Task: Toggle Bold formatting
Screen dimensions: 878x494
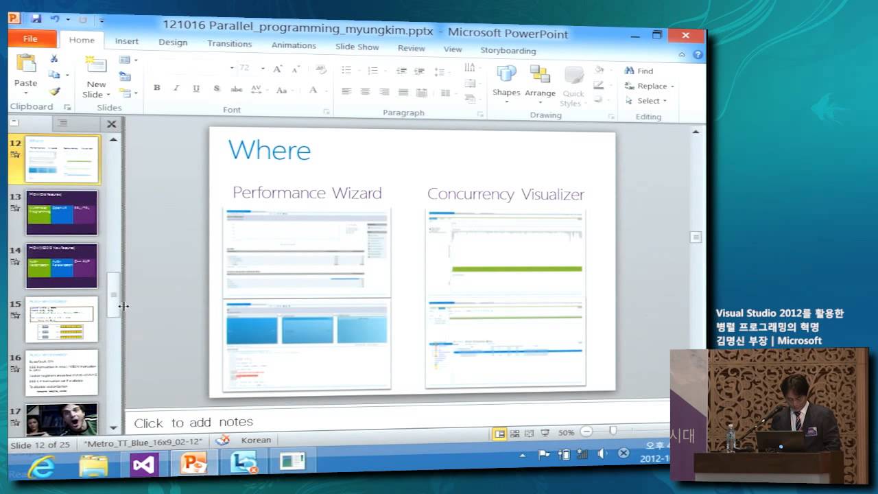Action: point(157,88)
